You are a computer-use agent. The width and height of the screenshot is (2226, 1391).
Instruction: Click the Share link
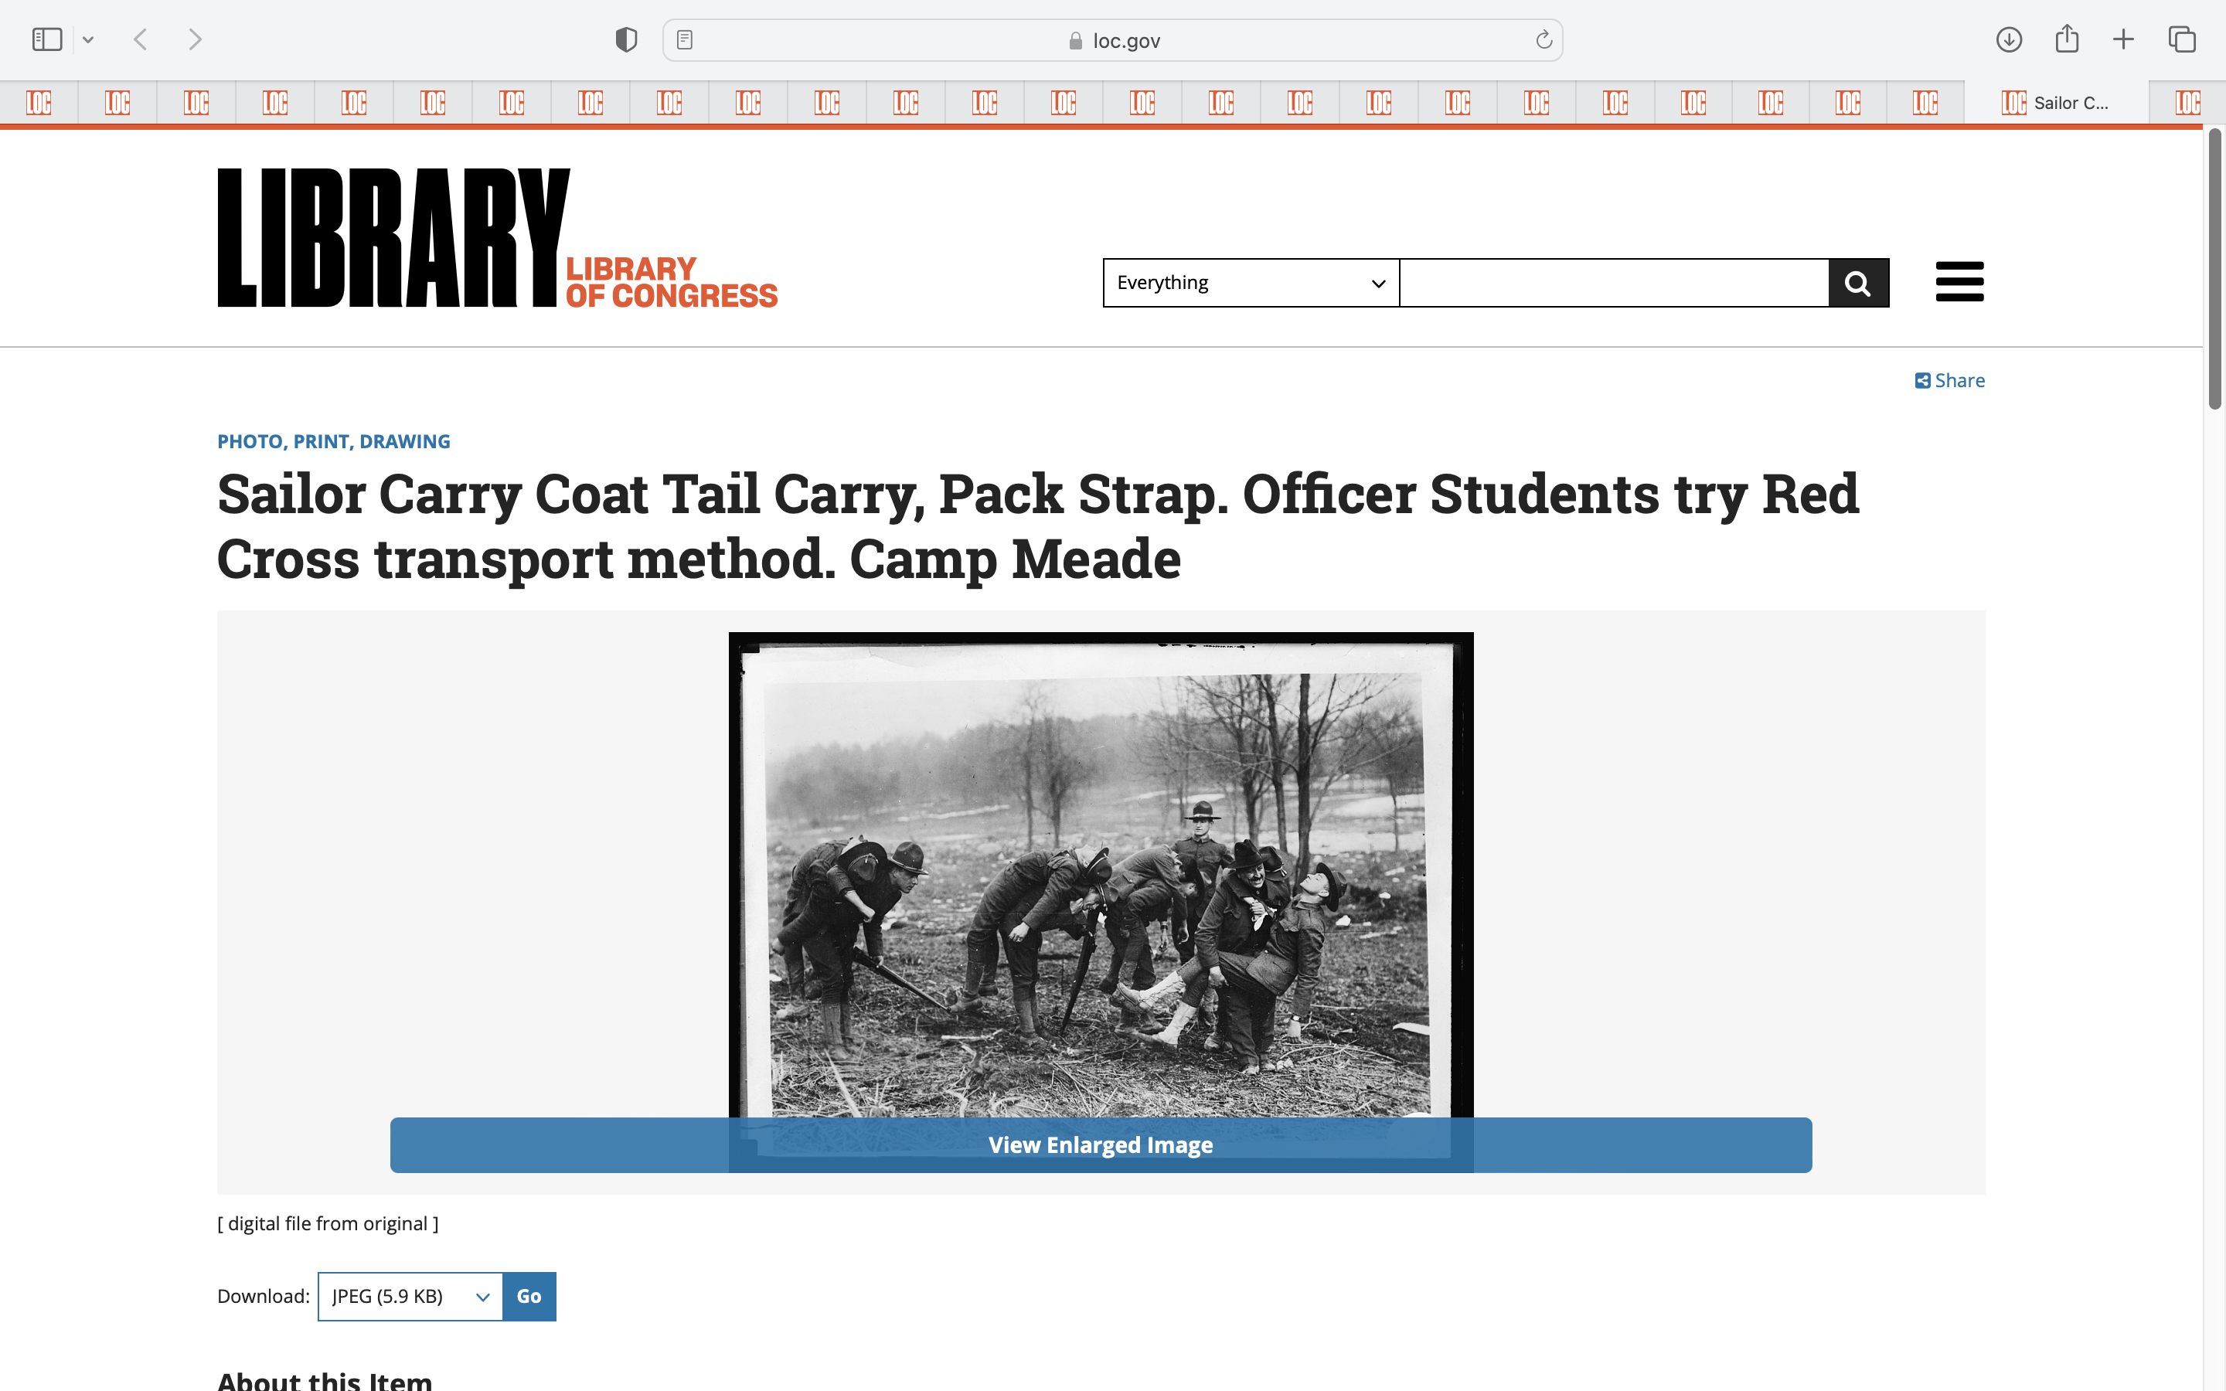1949,380
